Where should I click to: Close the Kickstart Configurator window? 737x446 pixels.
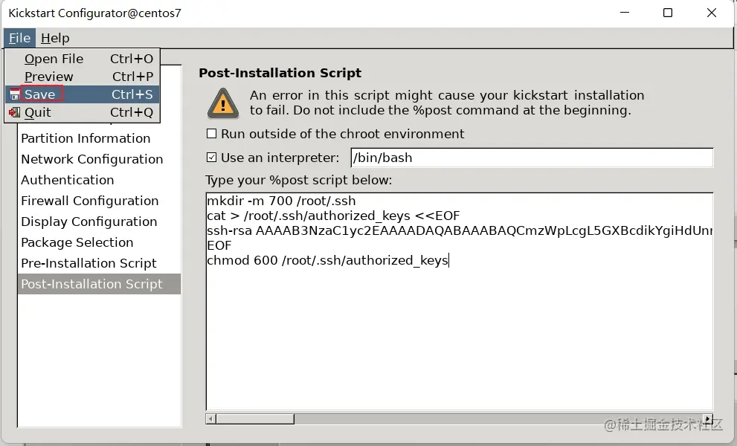point(712,13)
